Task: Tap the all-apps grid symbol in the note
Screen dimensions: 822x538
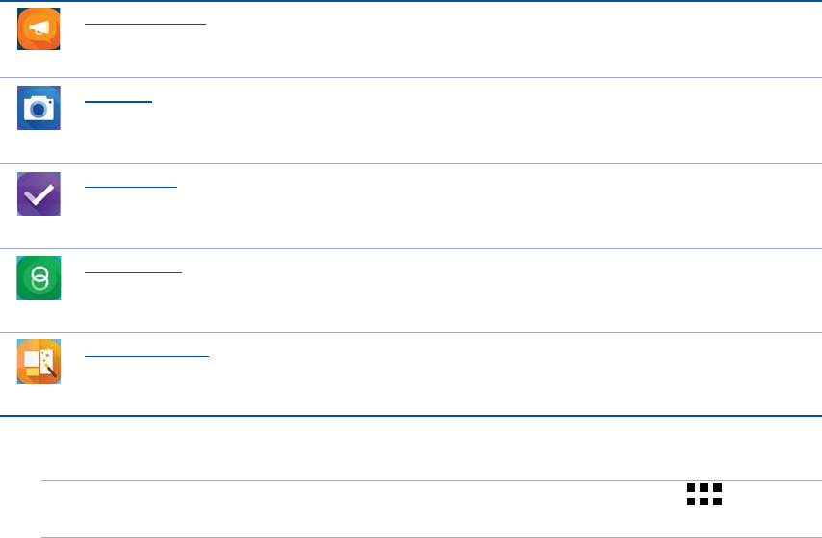Action: pyautogui.click(x=705, y=494)
